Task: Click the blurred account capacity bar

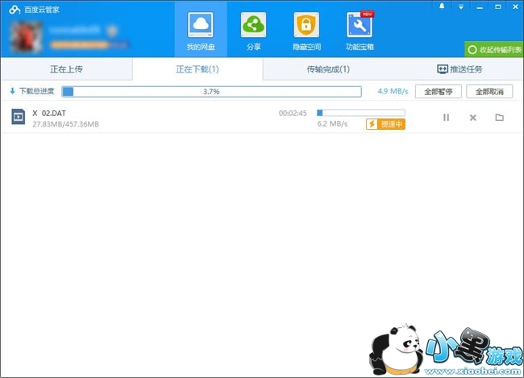Action: tap(89, 45)
